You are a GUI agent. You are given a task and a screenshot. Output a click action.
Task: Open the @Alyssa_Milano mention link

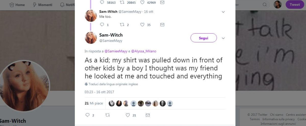(144, 51)
